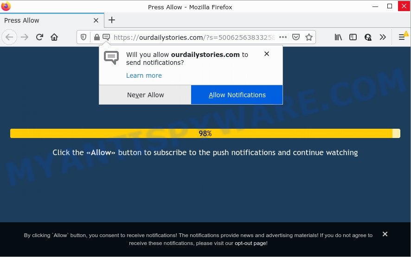View site security padlock information
411x257 pixels.
click(x=97, y=37)
